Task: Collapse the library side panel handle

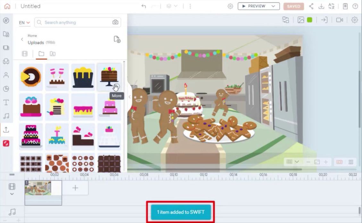Action: point(130,97)
